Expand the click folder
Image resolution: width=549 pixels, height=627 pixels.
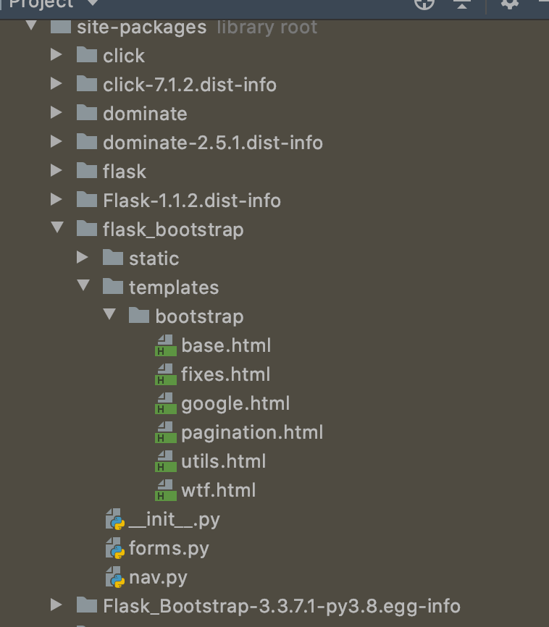pyautogui.click(x=56, y=55)
